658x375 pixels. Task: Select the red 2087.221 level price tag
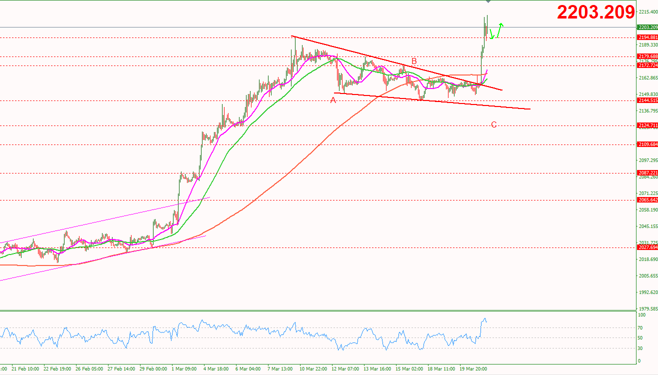(x=647, y=173)
